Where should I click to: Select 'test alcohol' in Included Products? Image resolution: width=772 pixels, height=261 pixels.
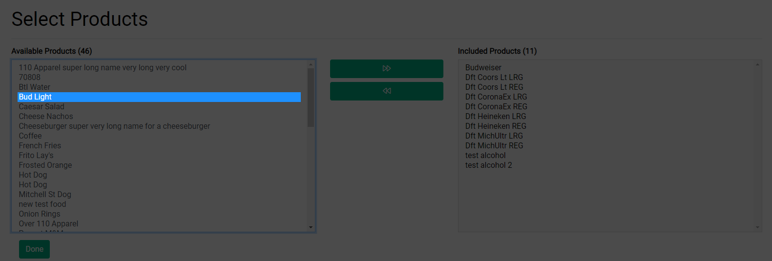click(x=605, y=156)
